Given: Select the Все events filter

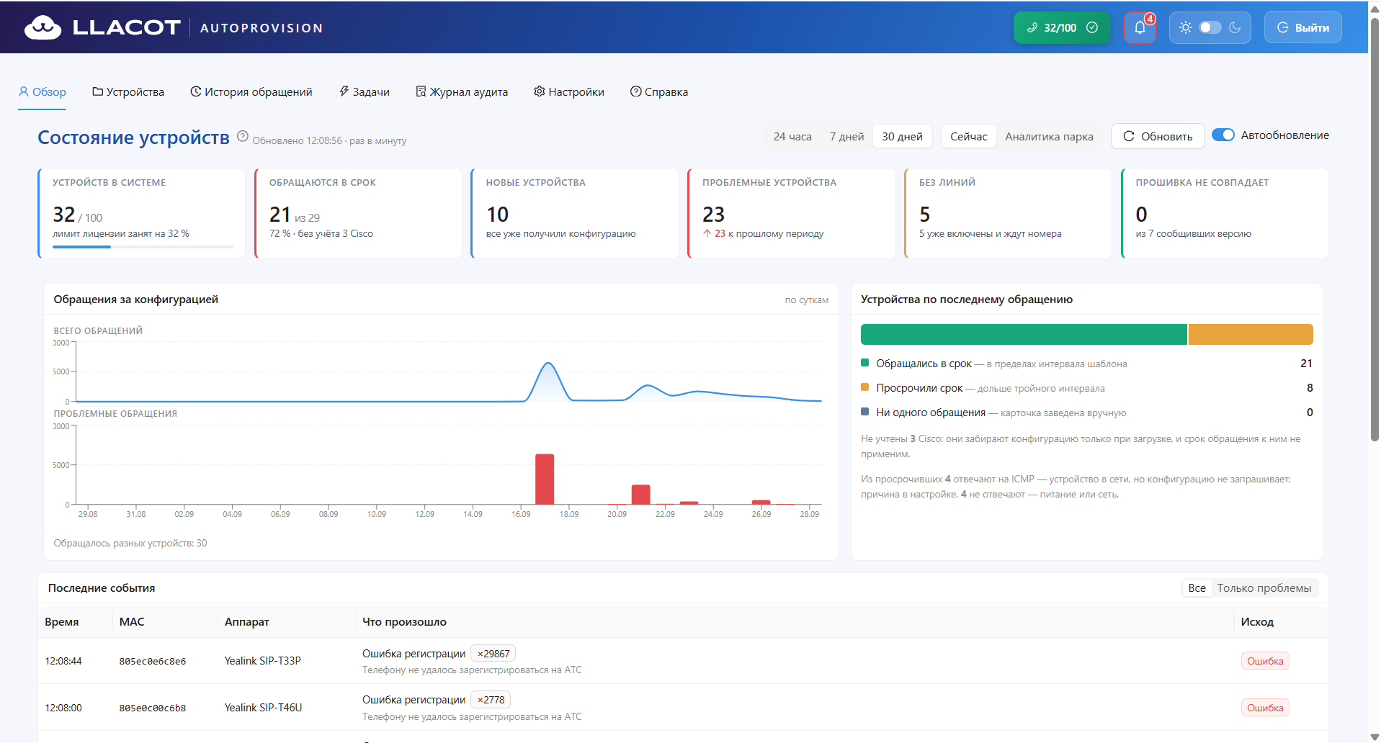Looking at the screenshot, I should click(x=1197, y=588).
